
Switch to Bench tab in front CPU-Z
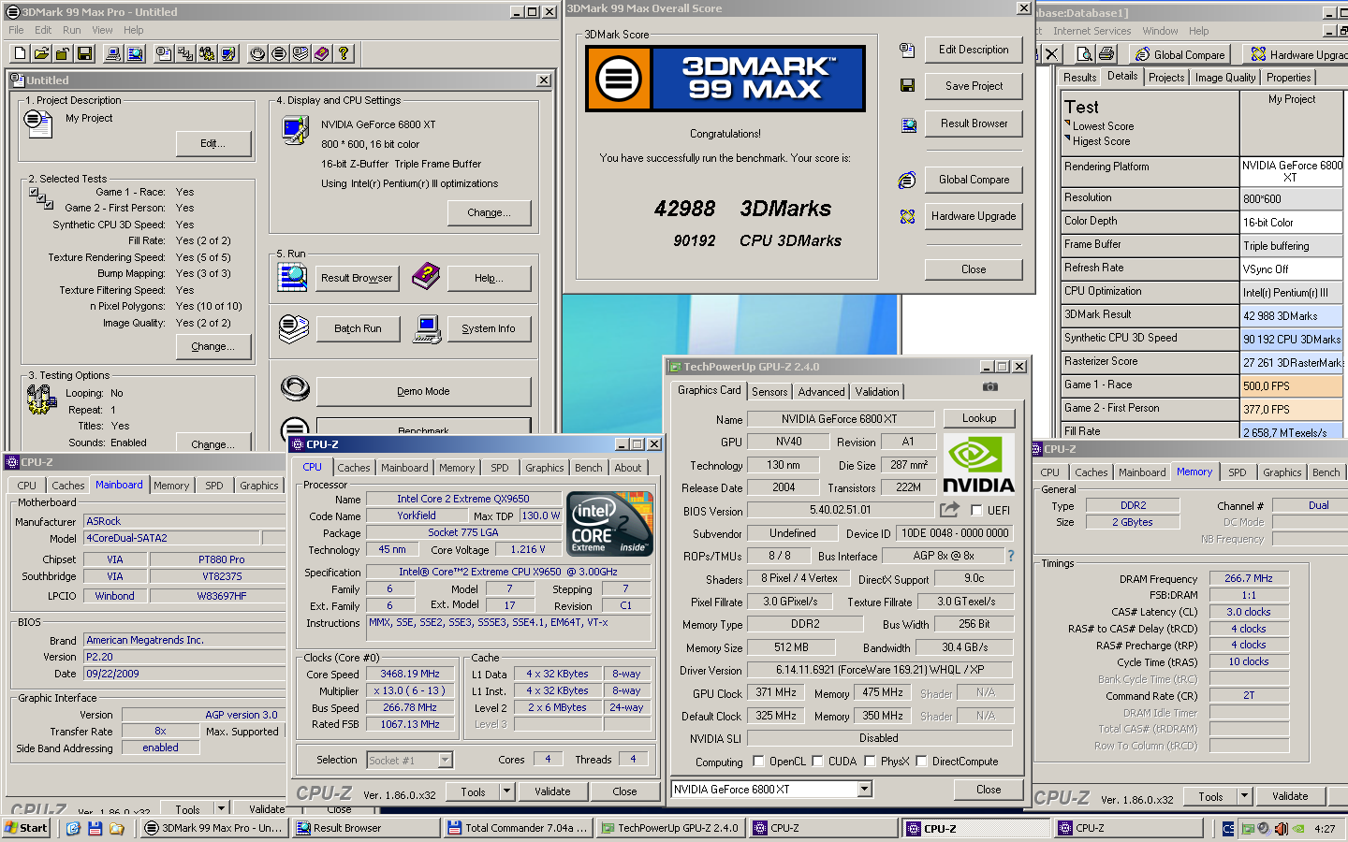click(589, 468)
